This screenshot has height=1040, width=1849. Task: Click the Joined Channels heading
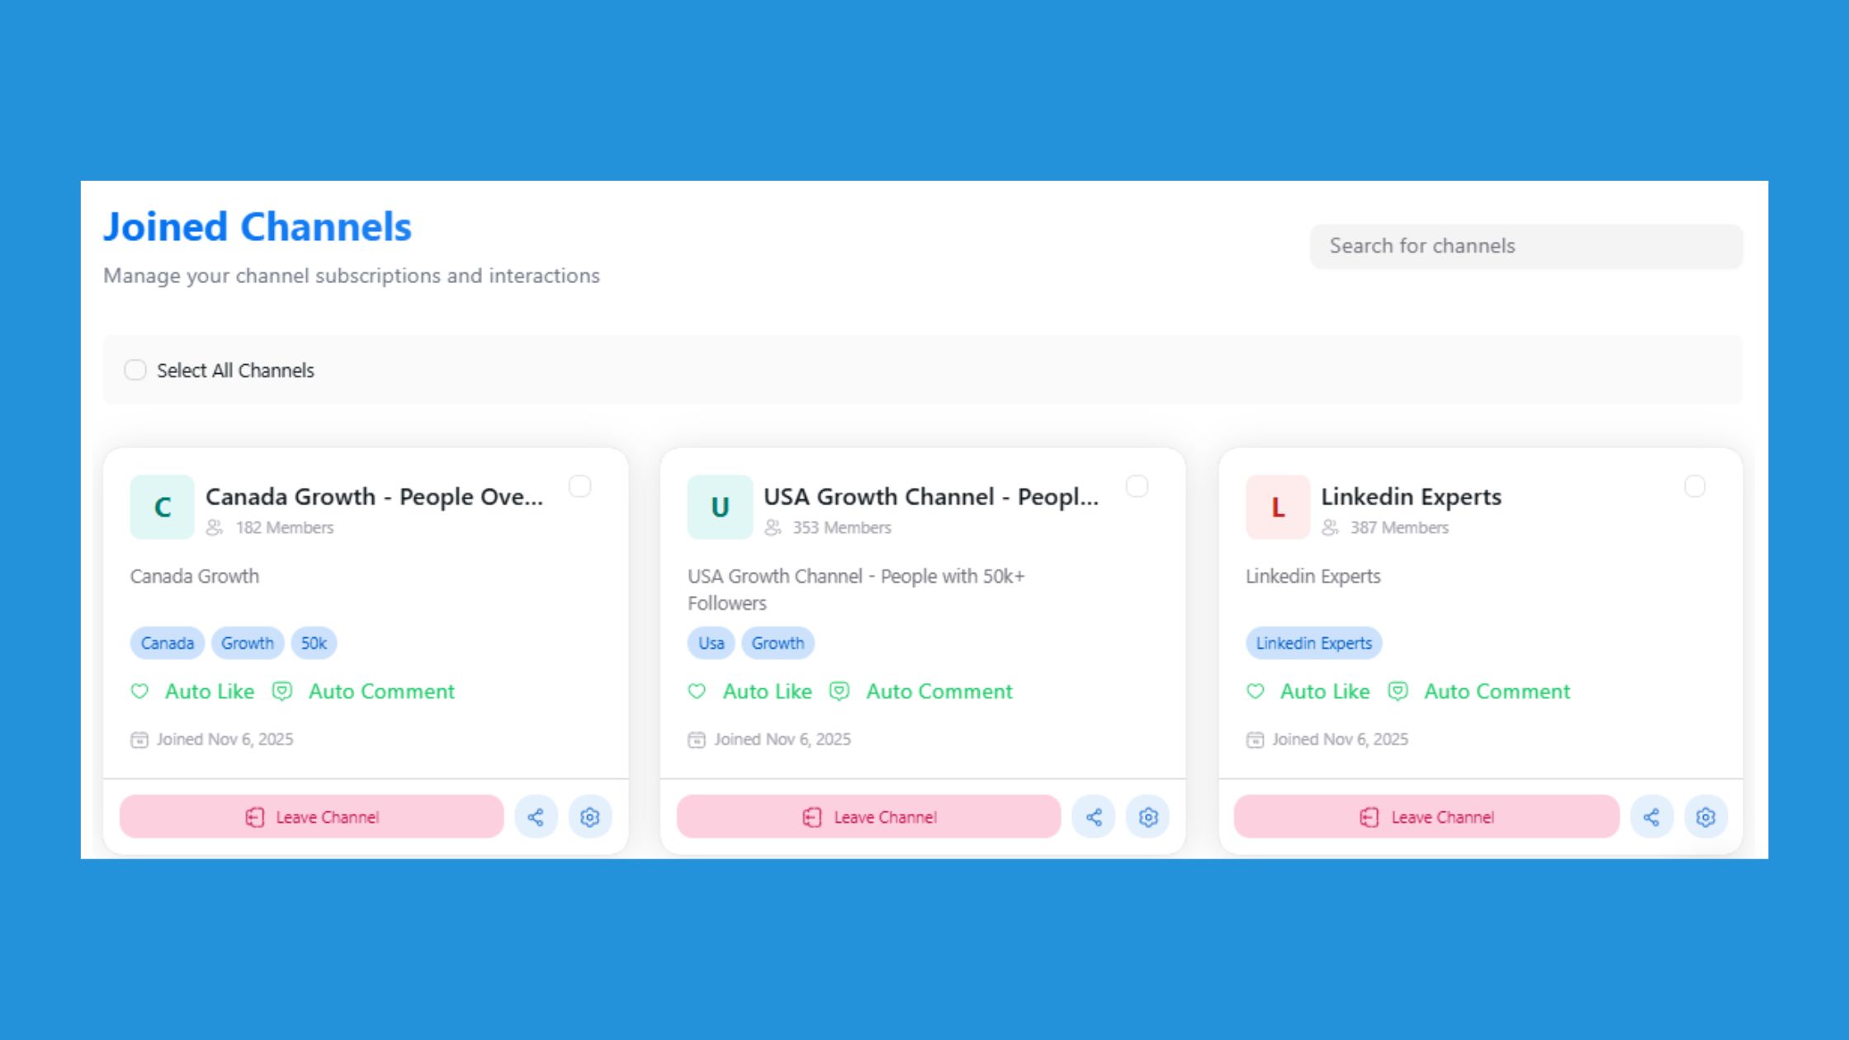coord(258,227)
